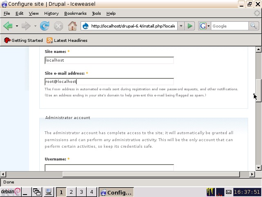Open the View menu

pos(34,13)
